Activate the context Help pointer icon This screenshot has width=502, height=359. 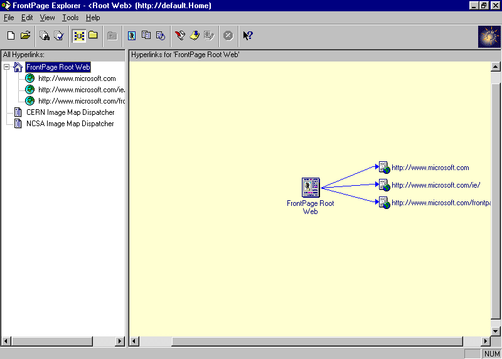pos(247,36)
